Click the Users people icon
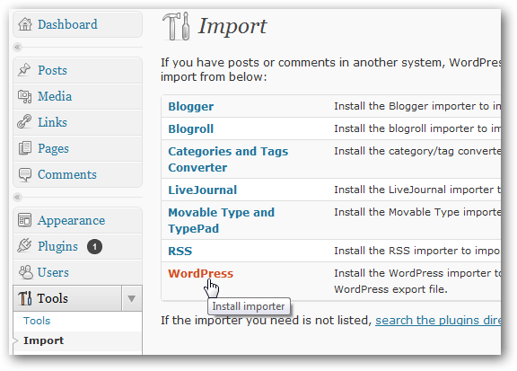 coord(25,272)
